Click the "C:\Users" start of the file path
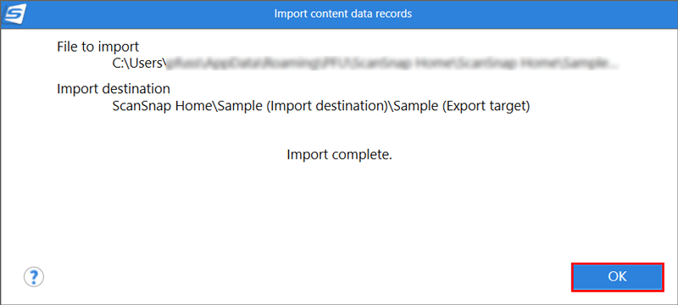678x305 pixels. point(138,64)
